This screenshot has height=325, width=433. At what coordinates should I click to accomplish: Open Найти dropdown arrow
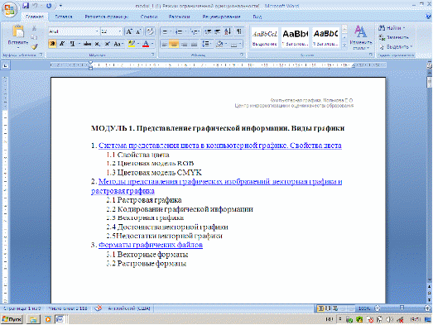[404, 28]
